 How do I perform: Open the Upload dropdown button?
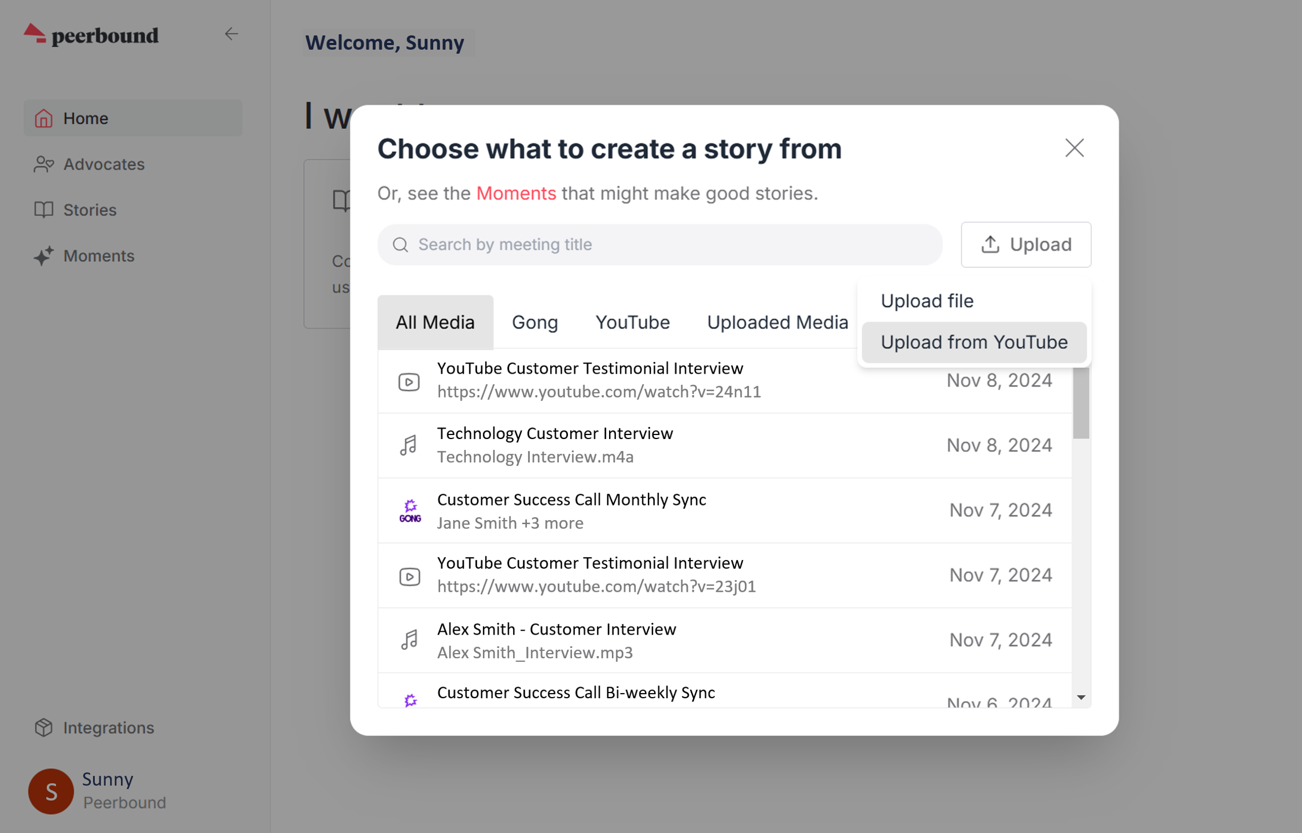[x=1026, y=245]
